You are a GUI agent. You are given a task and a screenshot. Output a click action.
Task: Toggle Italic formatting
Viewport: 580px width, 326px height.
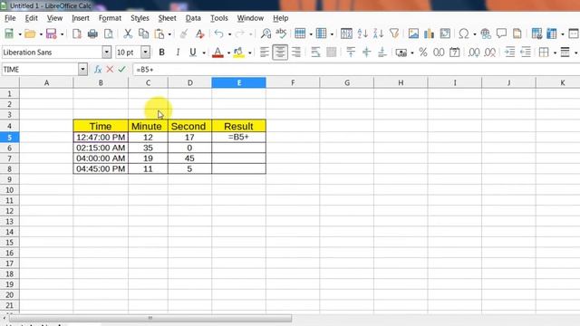178,53
